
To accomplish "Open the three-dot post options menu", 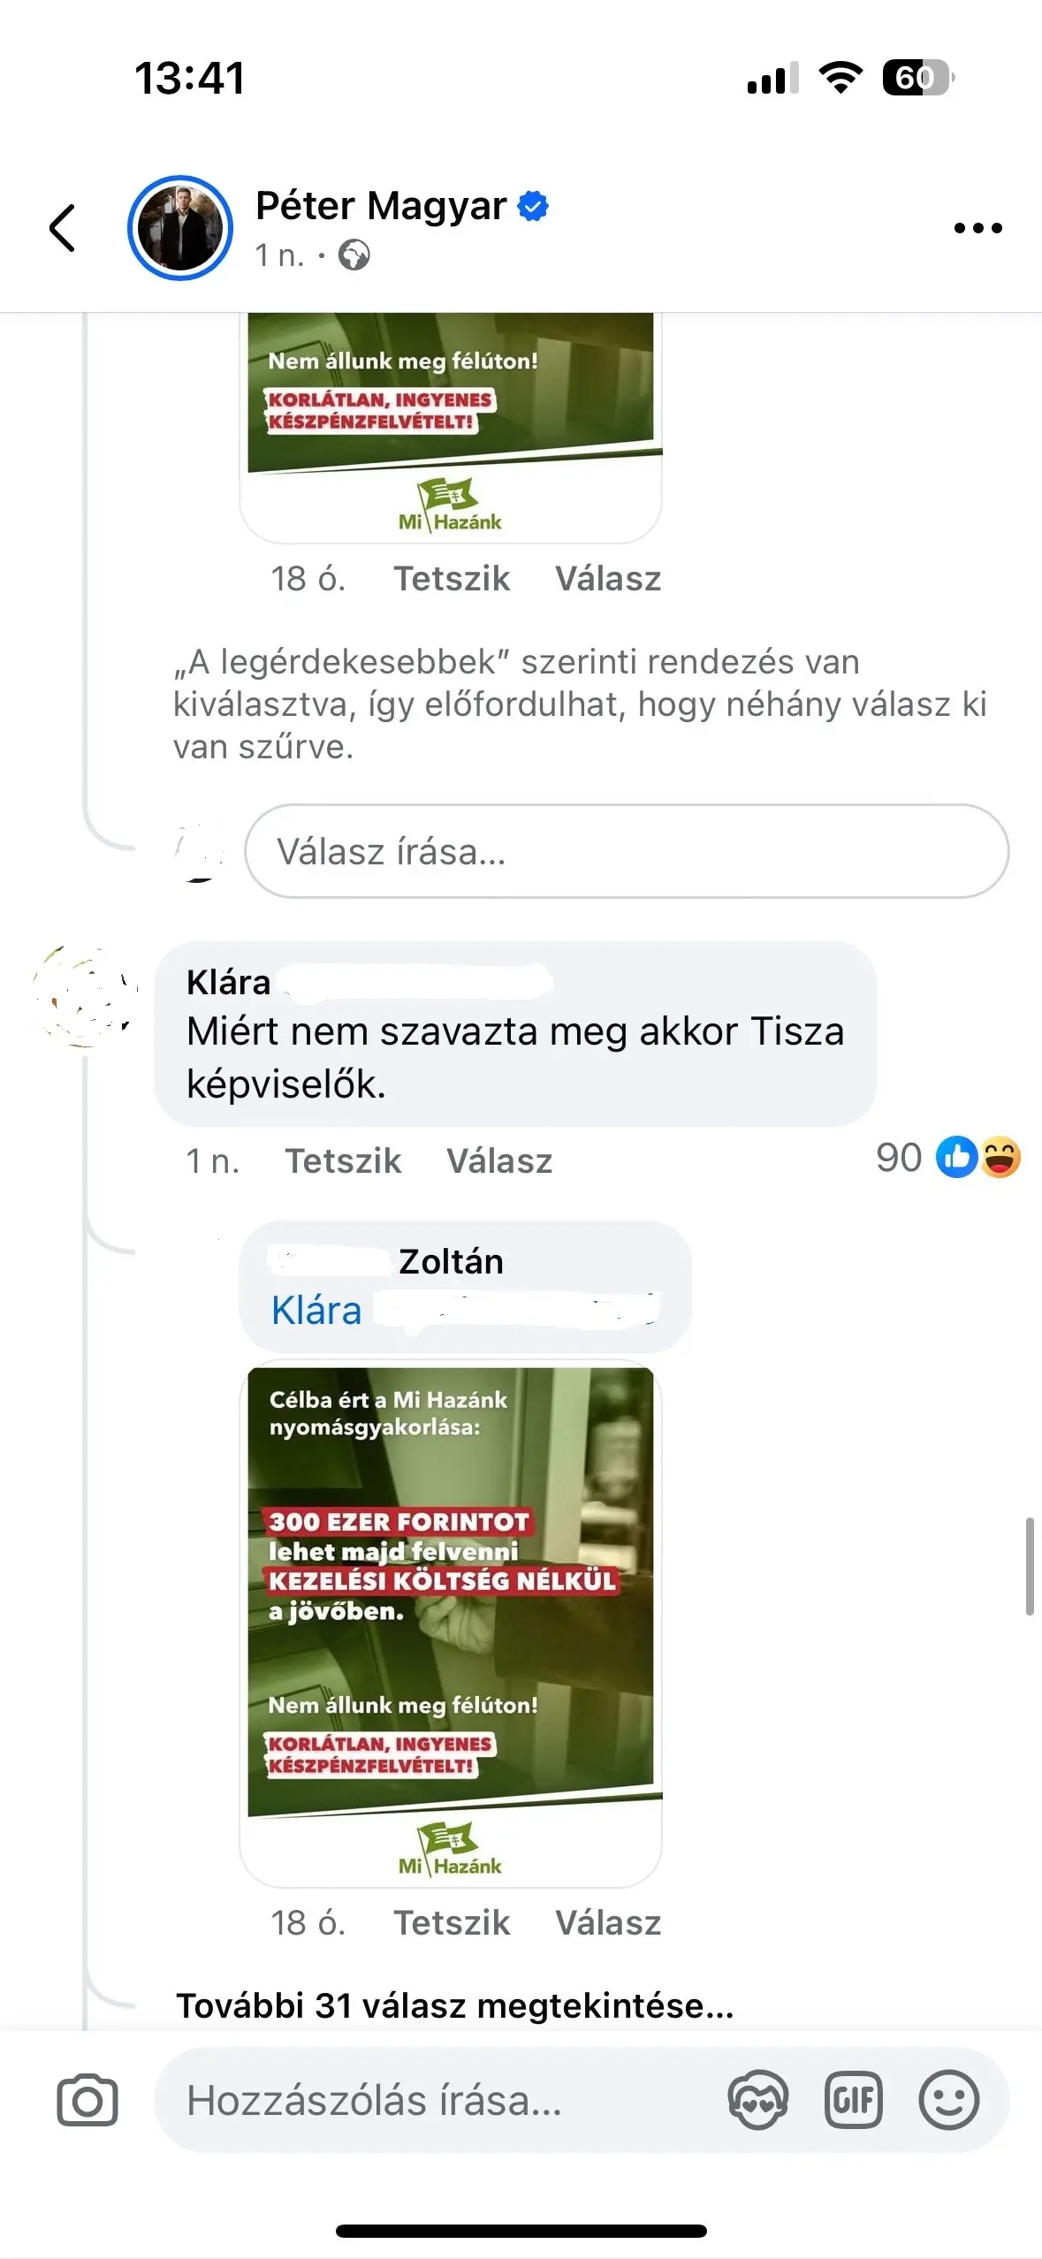I will click(977, 228).
